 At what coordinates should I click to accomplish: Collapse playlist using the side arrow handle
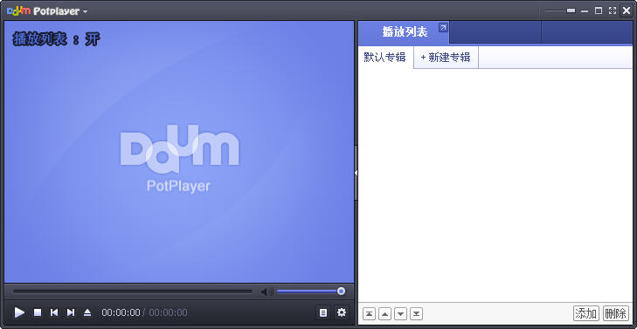(356, 173)
